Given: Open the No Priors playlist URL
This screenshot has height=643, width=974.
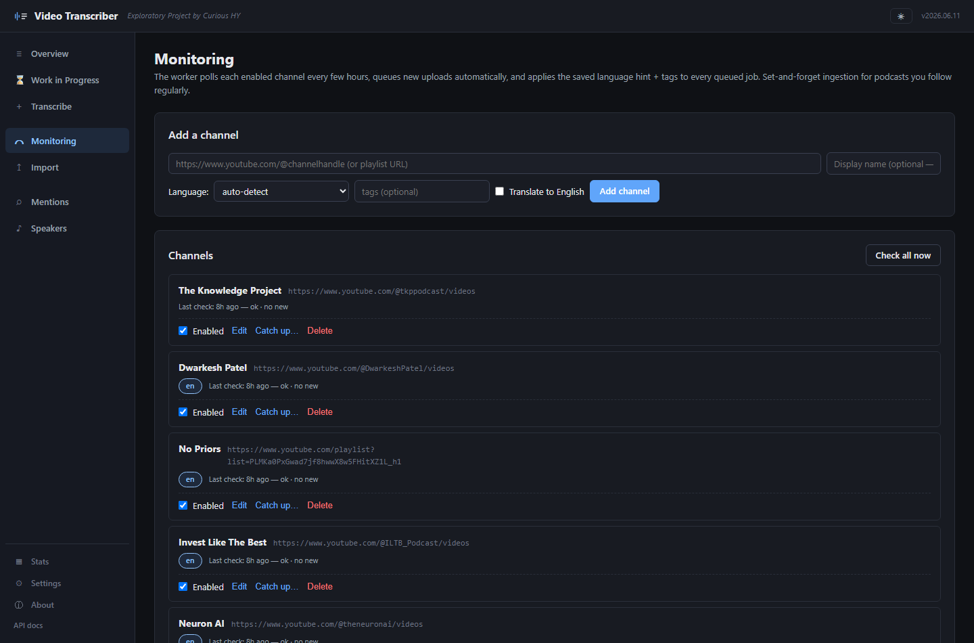Looking at the screenshot, I should pyautogui.click(x=314, y=456).
